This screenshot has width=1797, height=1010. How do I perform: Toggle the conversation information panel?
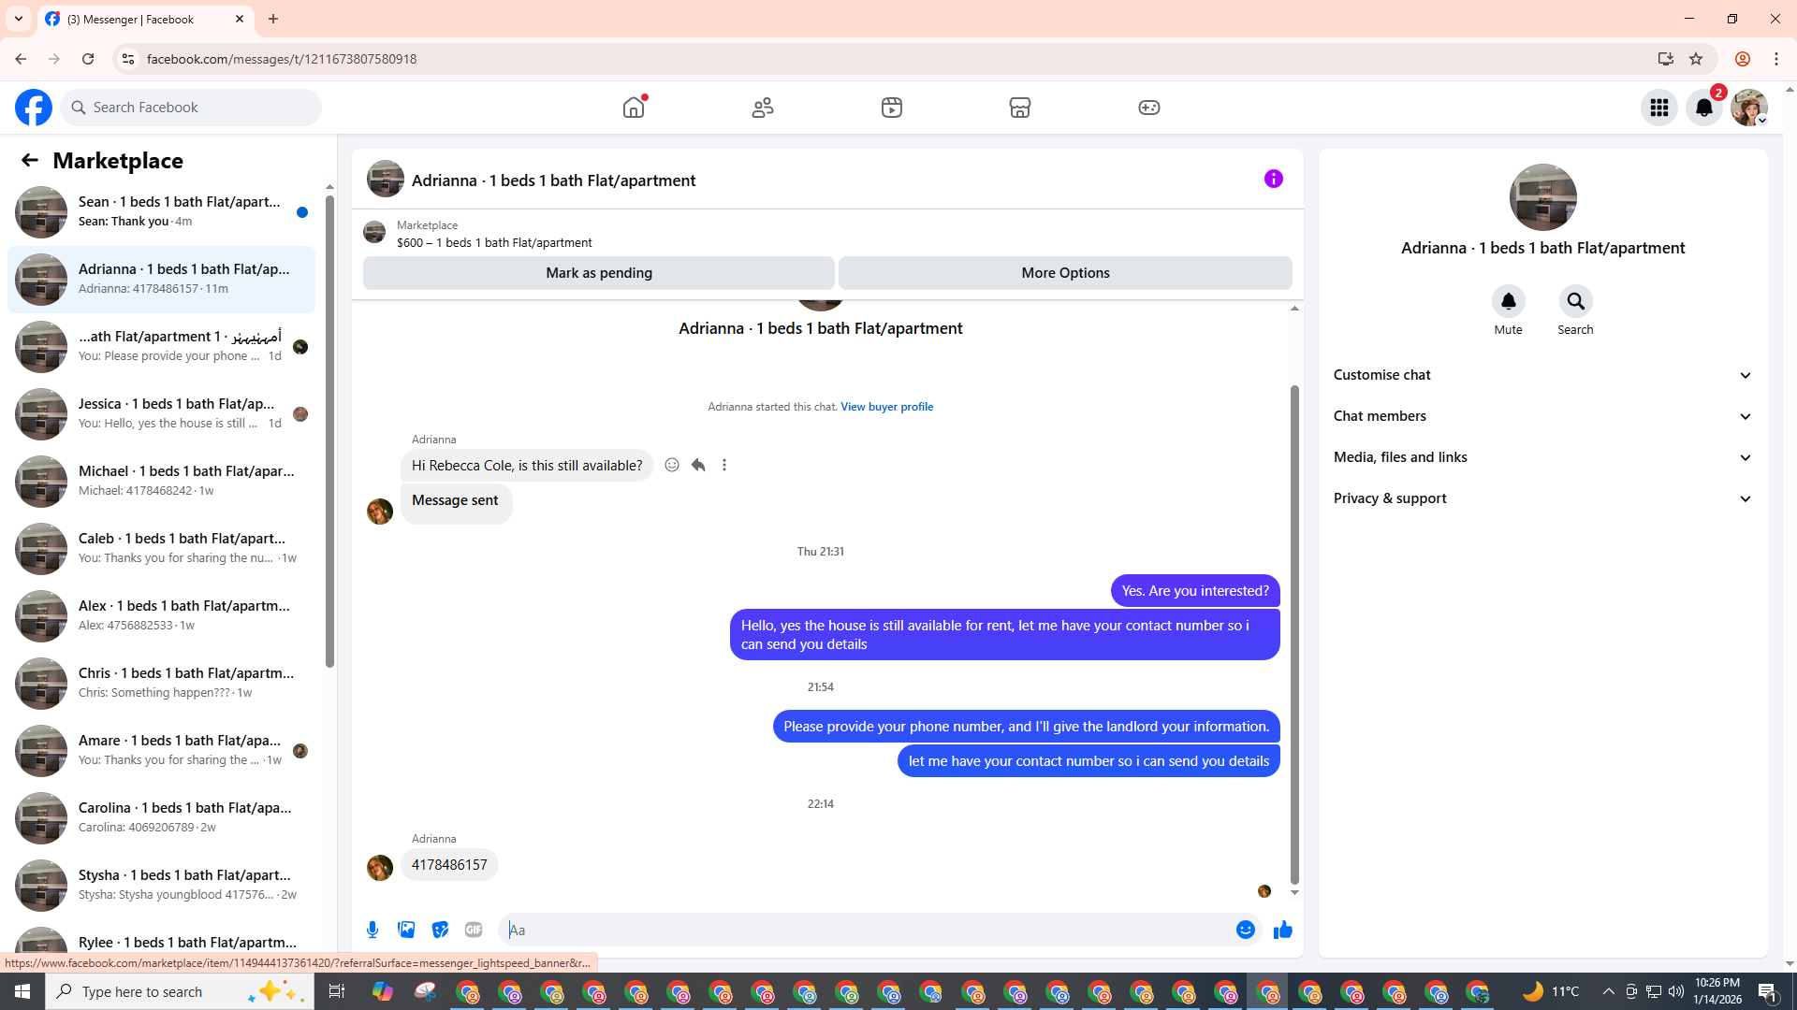point(1273,179)
